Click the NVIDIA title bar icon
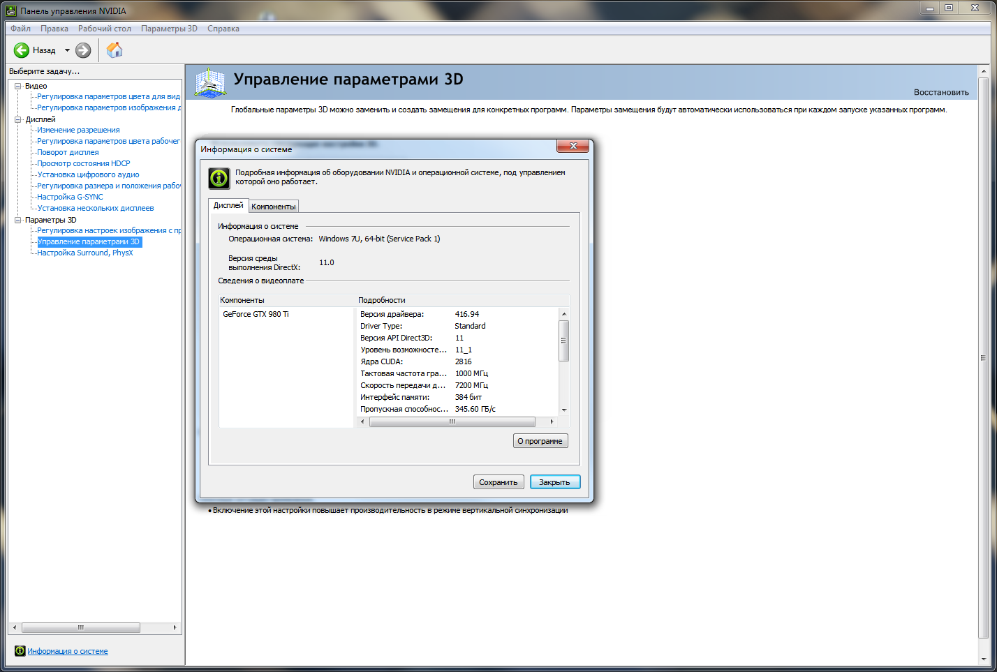997x672 pixels. (x=10, y=10)
